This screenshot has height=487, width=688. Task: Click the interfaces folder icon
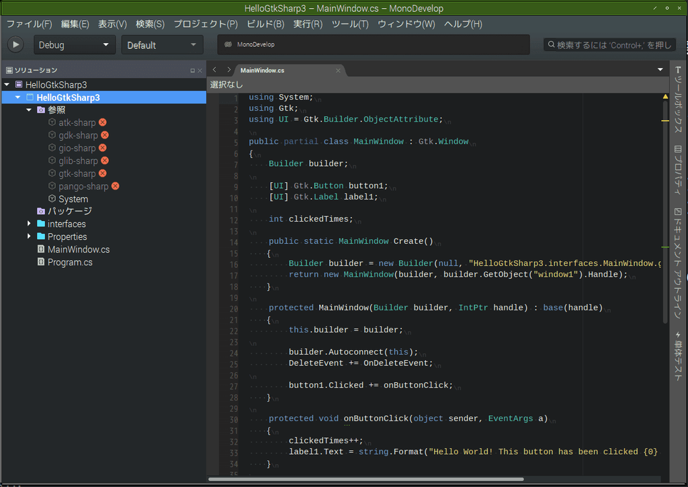coord(41,223)
